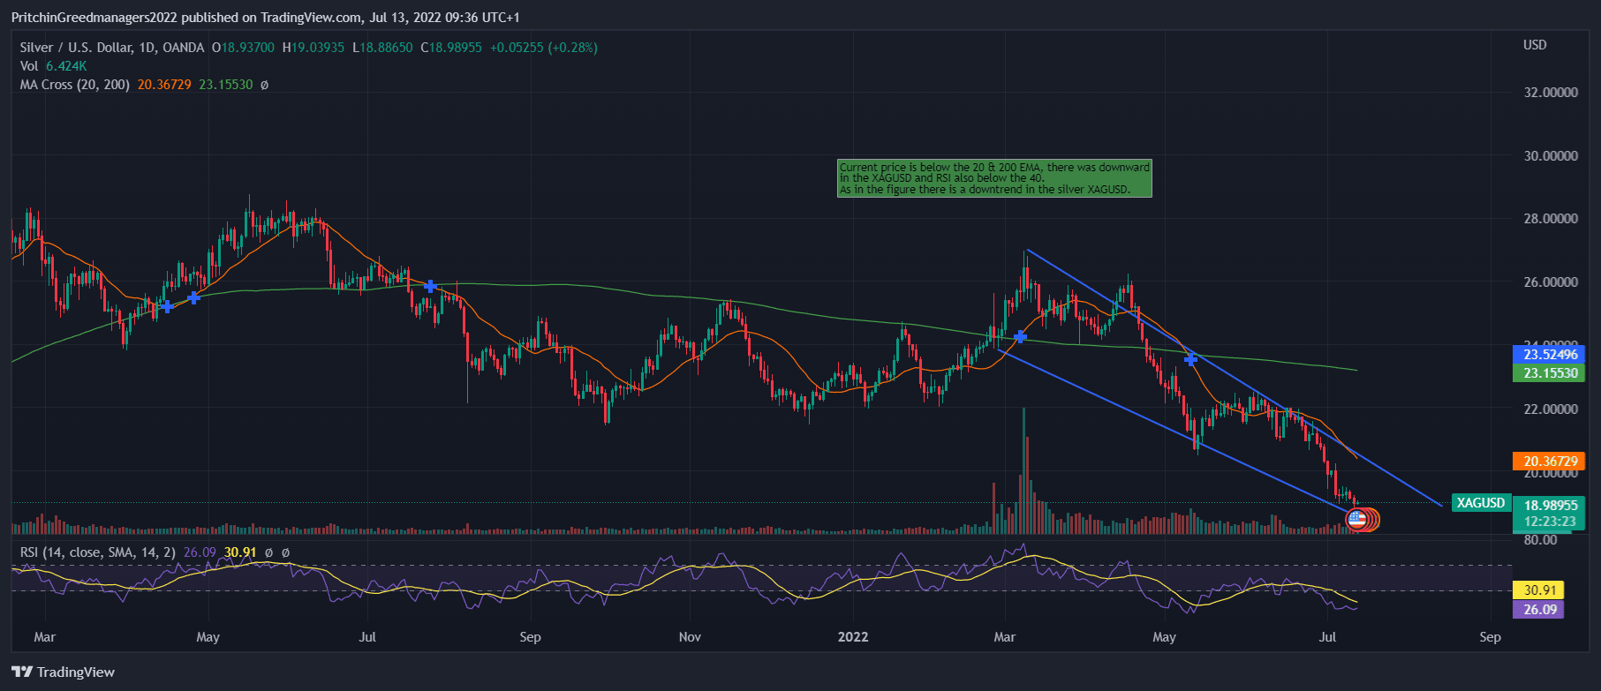Click the yellow 30.91 RSI axis label

(x=1538, y=590)
